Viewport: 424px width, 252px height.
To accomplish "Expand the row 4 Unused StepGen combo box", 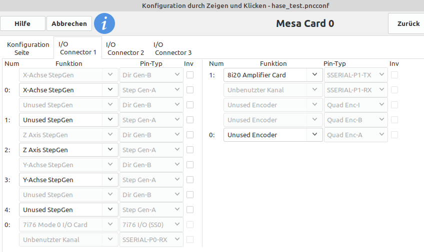I will (68, 210).
